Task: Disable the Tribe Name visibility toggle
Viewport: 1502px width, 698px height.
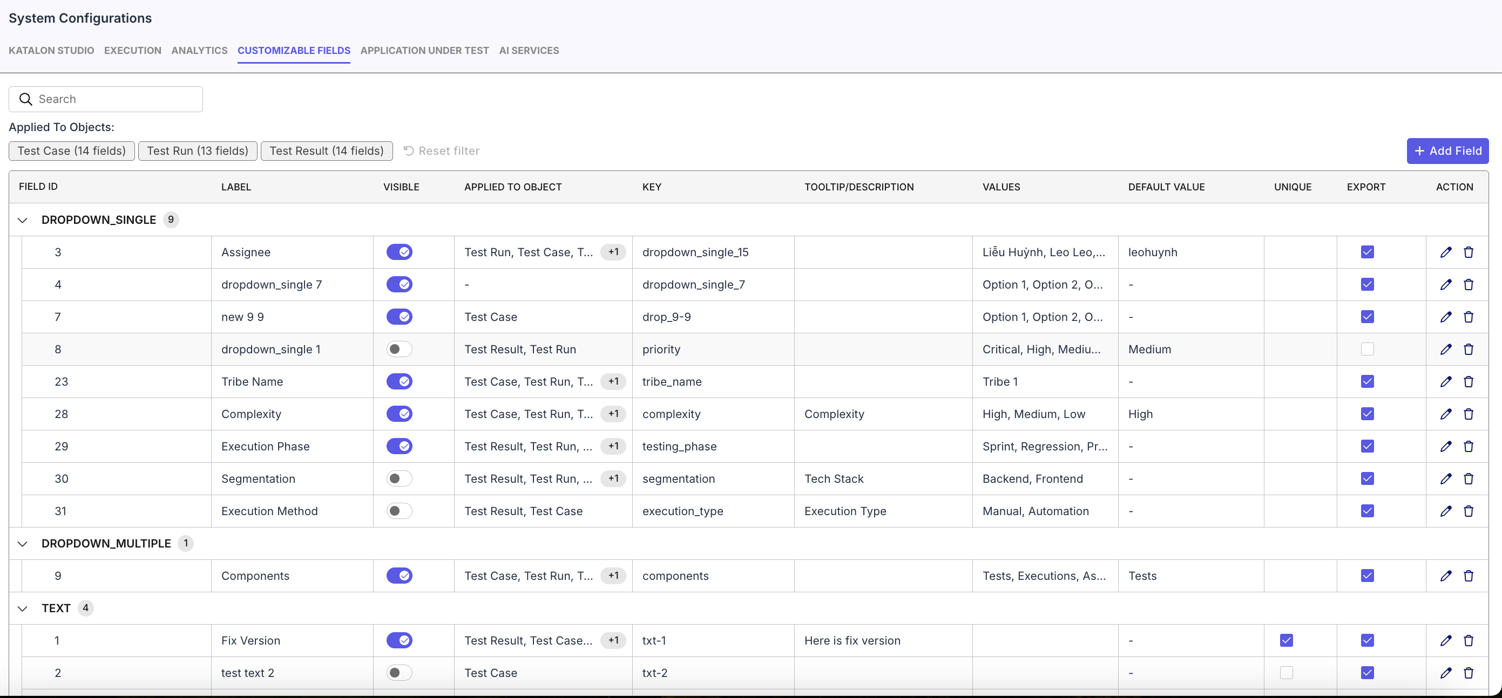Action: (x=401, y=381)
